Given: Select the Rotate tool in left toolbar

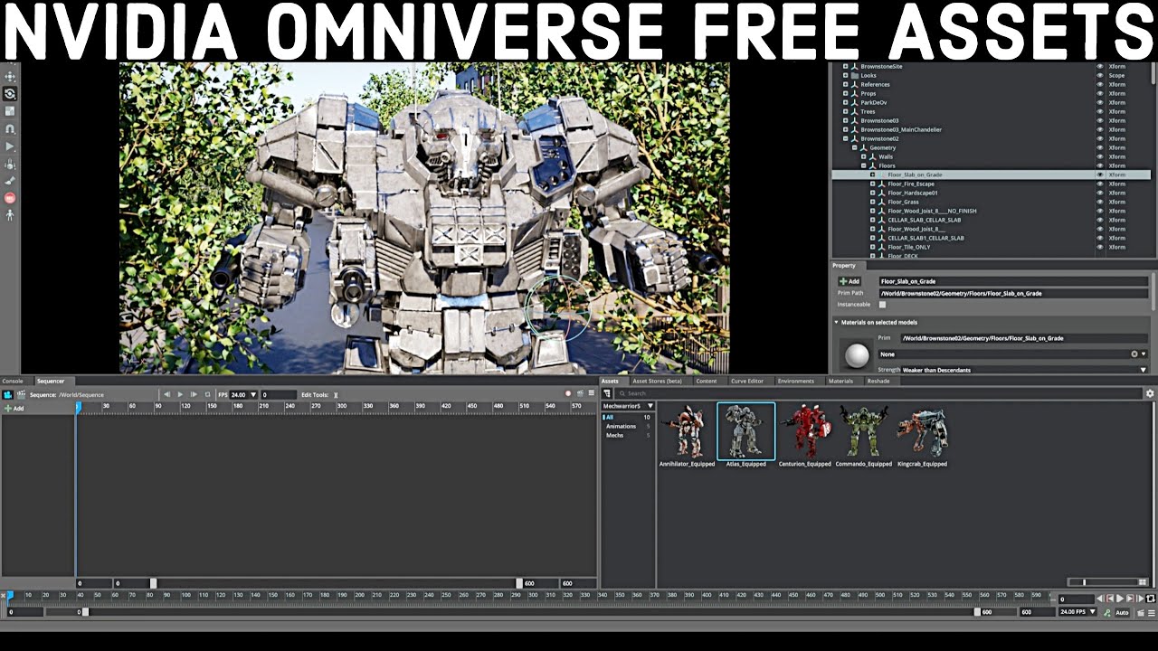Looking at the screenshot, I should tap(10, 94).
